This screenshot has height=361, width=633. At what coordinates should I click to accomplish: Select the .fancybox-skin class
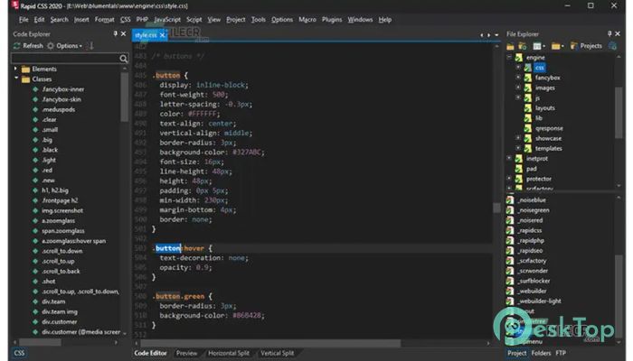[x=61, y=99]
